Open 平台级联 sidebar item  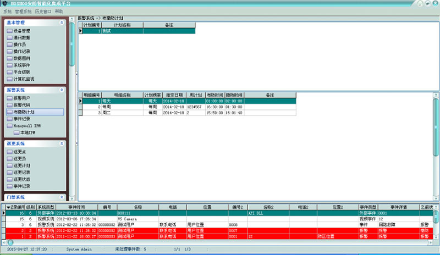click(22, 72)
